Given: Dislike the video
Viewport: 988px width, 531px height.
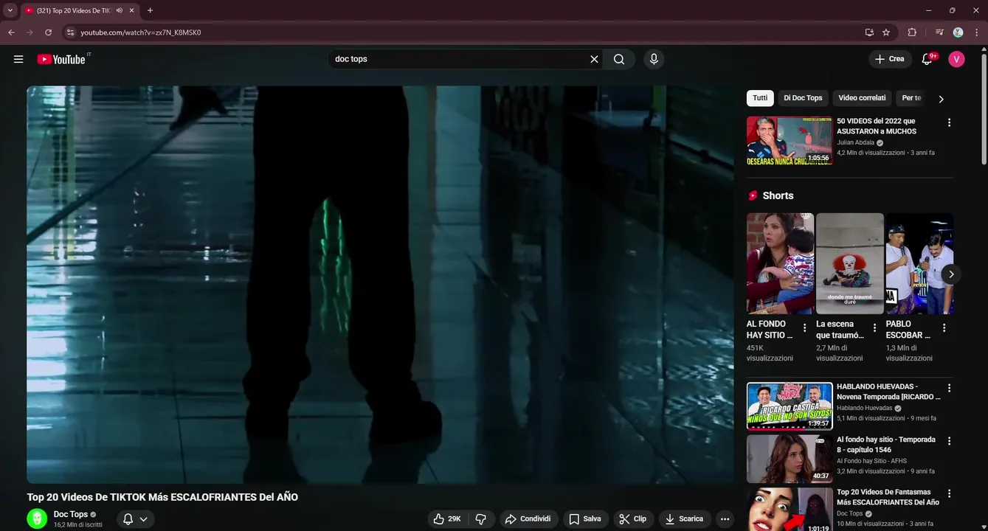Looking at the screenshot, I should (480, 519).
